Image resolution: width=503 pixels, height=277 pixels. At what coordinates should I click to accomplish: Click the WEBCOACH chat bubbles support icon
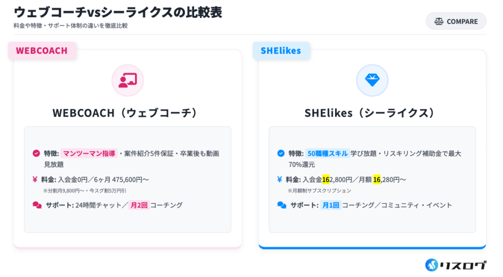(x=37, y=205)
